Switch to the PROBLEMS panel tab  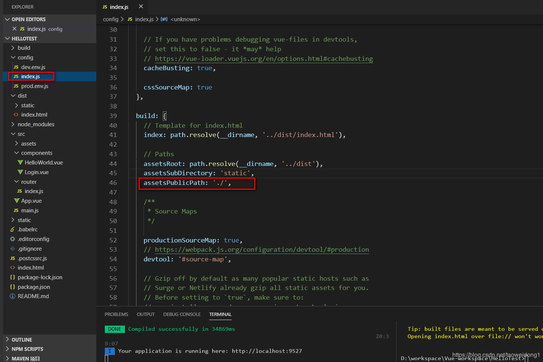tap(116, 314)
